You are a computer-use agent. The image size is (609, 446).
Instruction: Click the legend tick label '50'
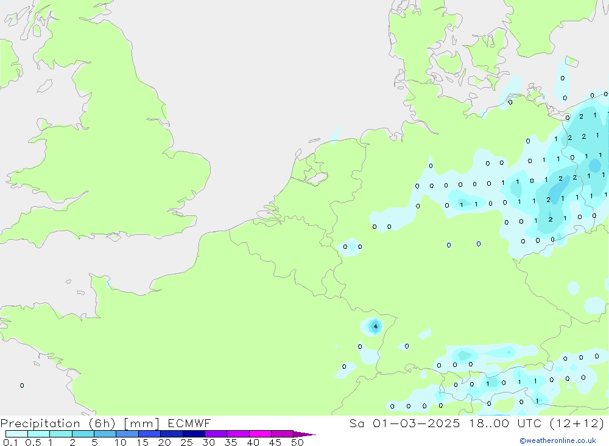coord(297,442)
